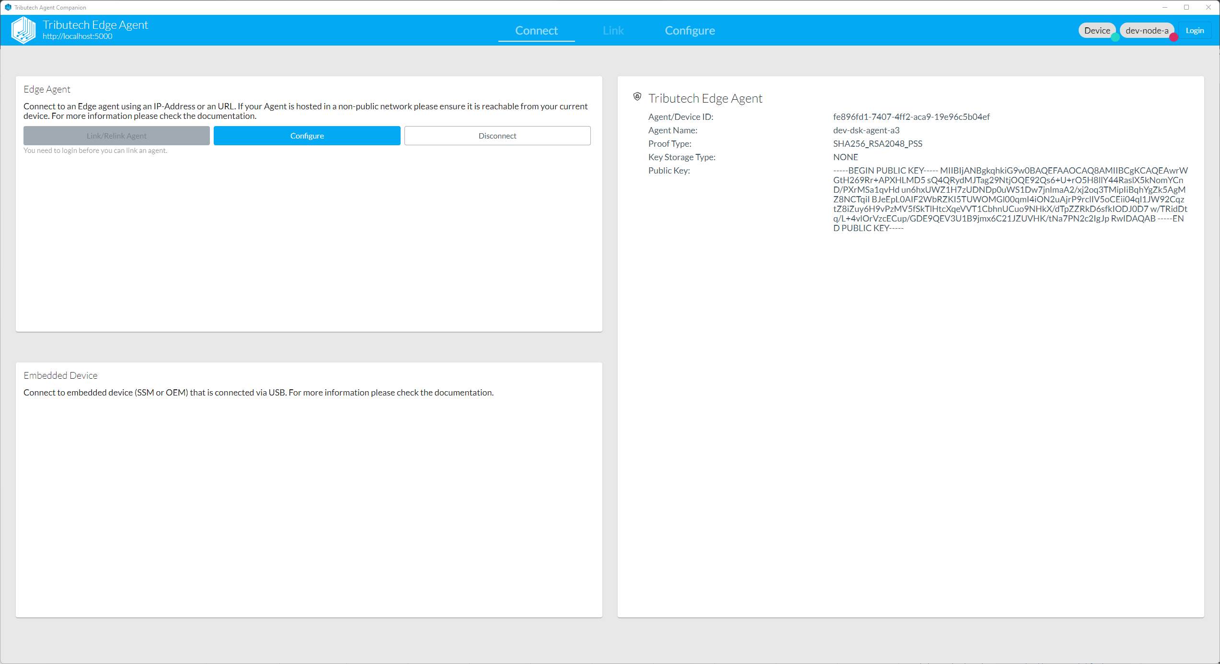Click the 'You need to login' hint text
Image resolution: width=1220 pixels, height=664 pixels.
[x=95, y=151]
